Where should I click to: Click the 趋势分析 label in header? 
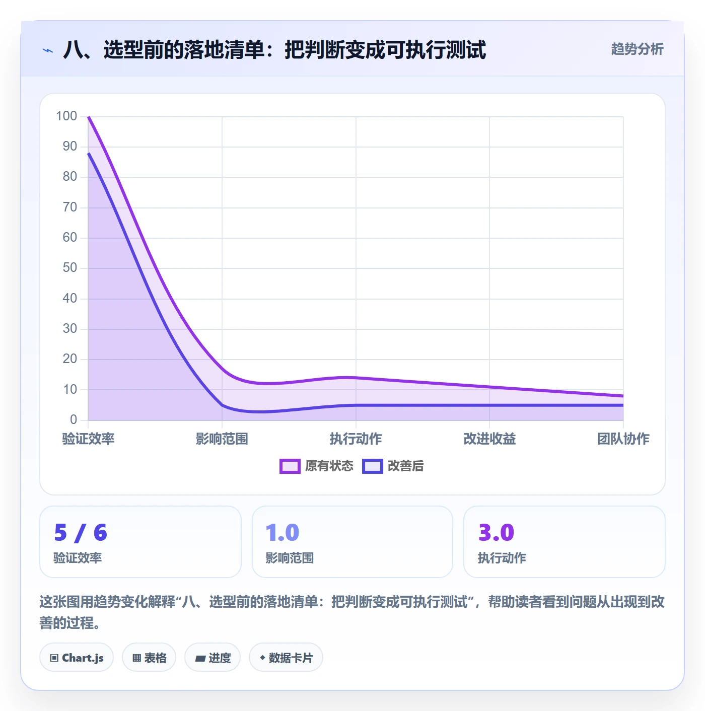click(637, 49)
